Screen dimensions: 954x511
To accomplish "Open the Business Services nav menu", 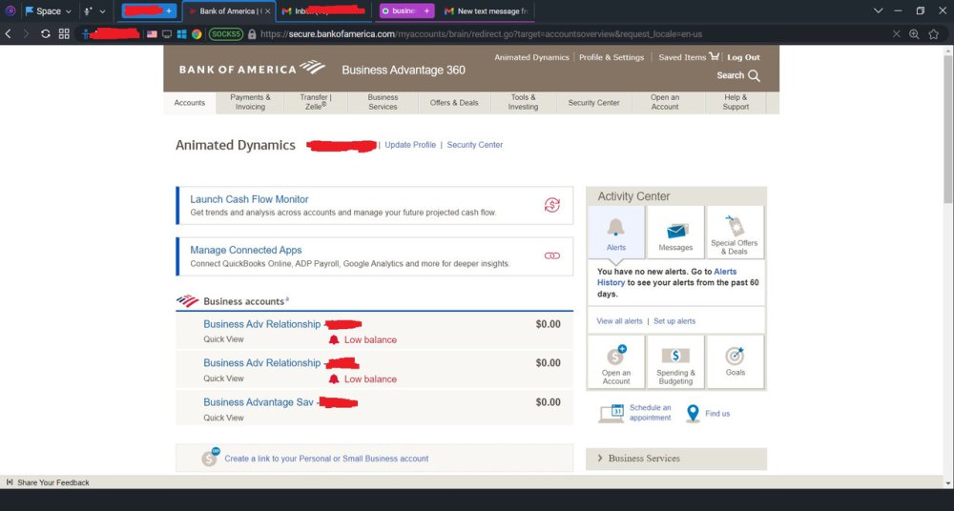I will click(x=383, y=102).
